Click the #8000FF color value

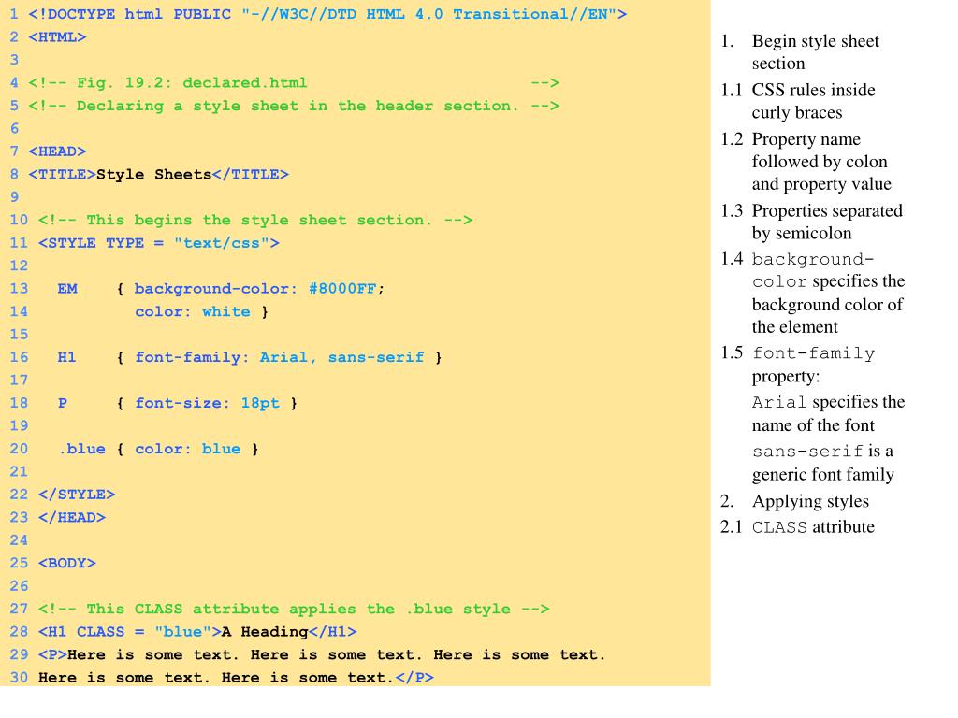[x=342, y=288]
